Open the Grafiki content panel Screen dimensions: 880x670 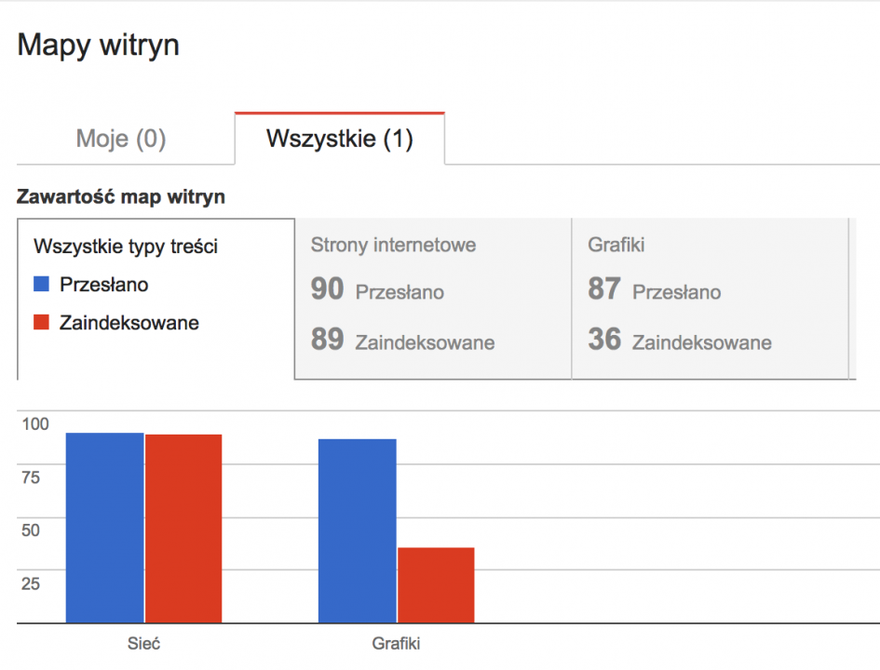tap(710, 299)
